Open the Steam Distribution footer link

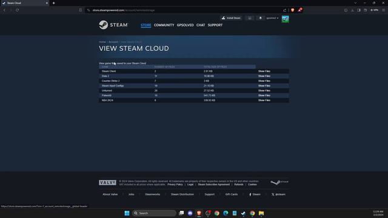pos(182,194)
